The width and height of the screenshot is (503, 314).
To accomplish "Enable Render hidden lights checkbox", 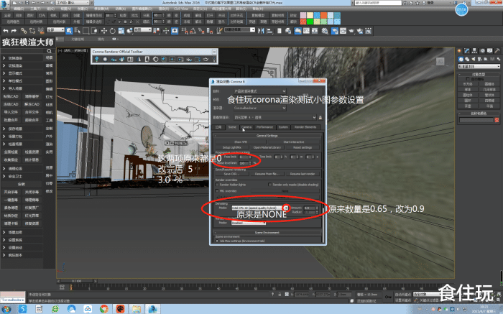I will coord(217,185).
